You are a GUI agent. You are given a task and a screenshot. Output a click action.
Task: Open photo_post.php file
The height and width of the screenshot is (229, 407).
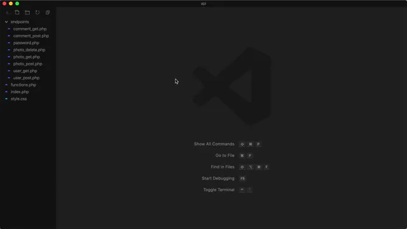pyautogui.click(x=27, y=64)
